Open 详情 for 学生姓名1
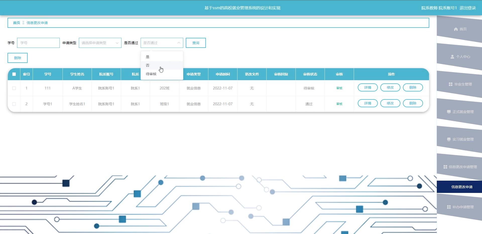Viewport: 482px width, 234px height. (368, 103)
